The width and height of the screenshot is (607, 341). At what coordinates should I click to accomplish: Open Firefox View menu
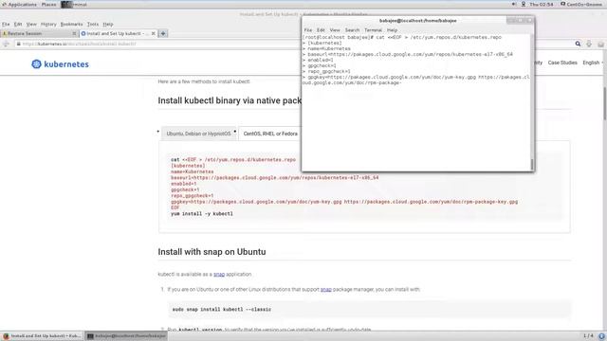(x=31, y=24)
